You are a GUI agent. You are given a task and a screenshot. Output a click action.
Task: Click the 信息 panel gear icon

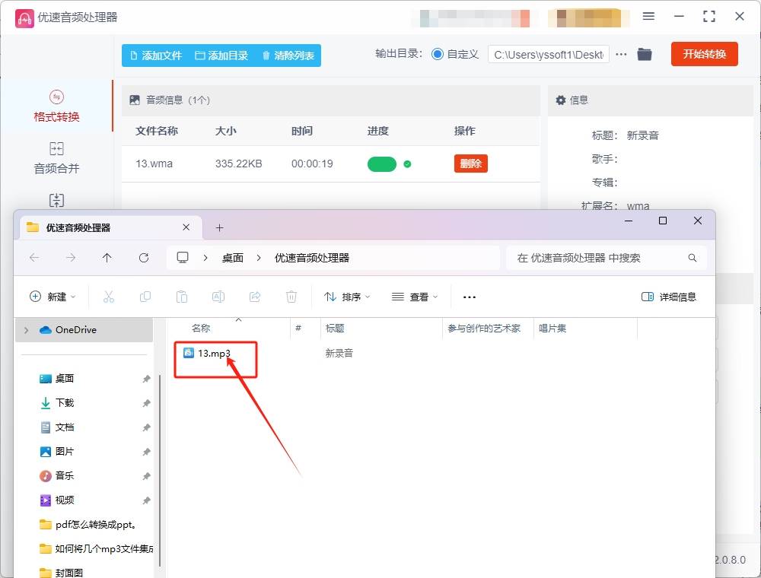561,100
